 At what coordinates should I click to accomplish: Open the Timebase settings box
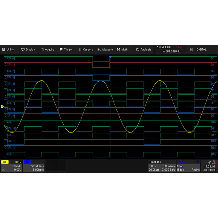[161, 166]
